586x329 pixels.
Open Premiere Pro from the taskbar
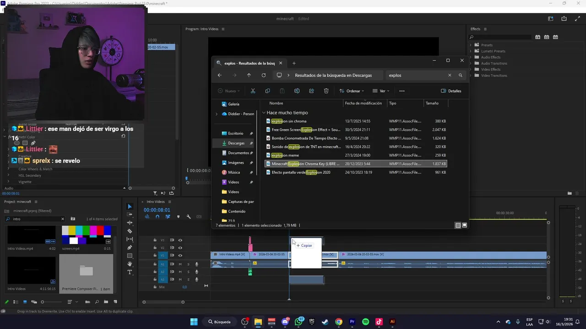tap(352, 322)
